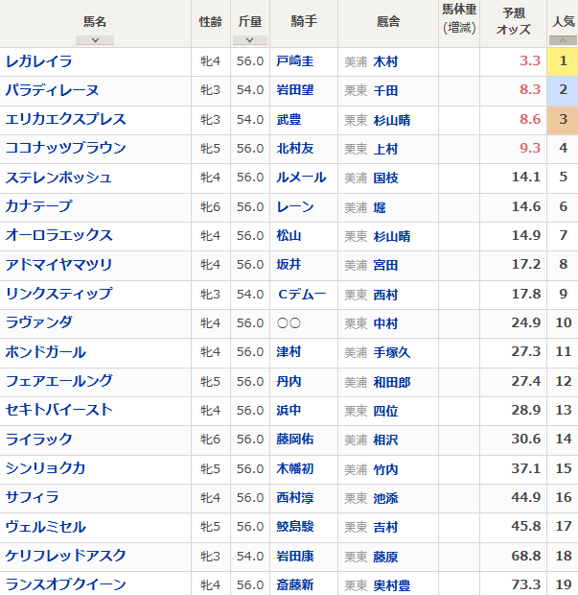Sort by horse name using 馬名 arrow
The width and height of the screenshot is (578, 595).
point(94,40)
